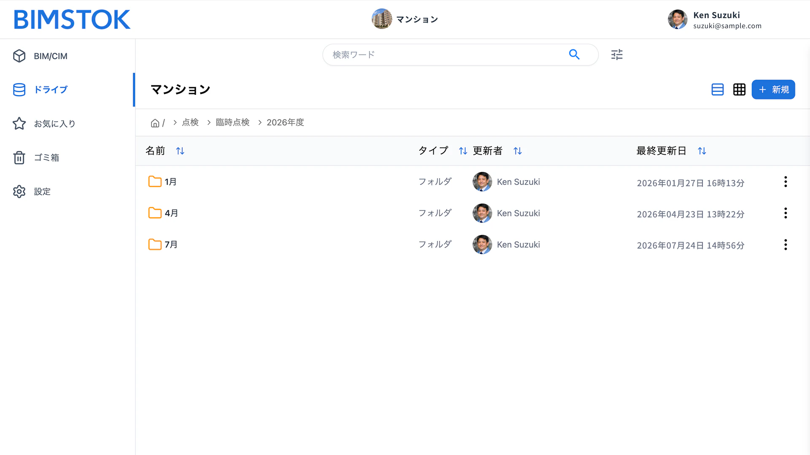
Task: Sort by 名前 column arrows
Action: pos(180,151)
